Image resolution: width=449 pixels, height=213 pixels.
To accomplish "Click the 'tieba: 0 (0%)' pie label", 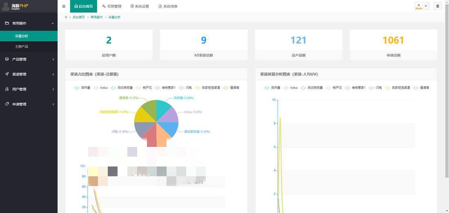I will (193, 112).
